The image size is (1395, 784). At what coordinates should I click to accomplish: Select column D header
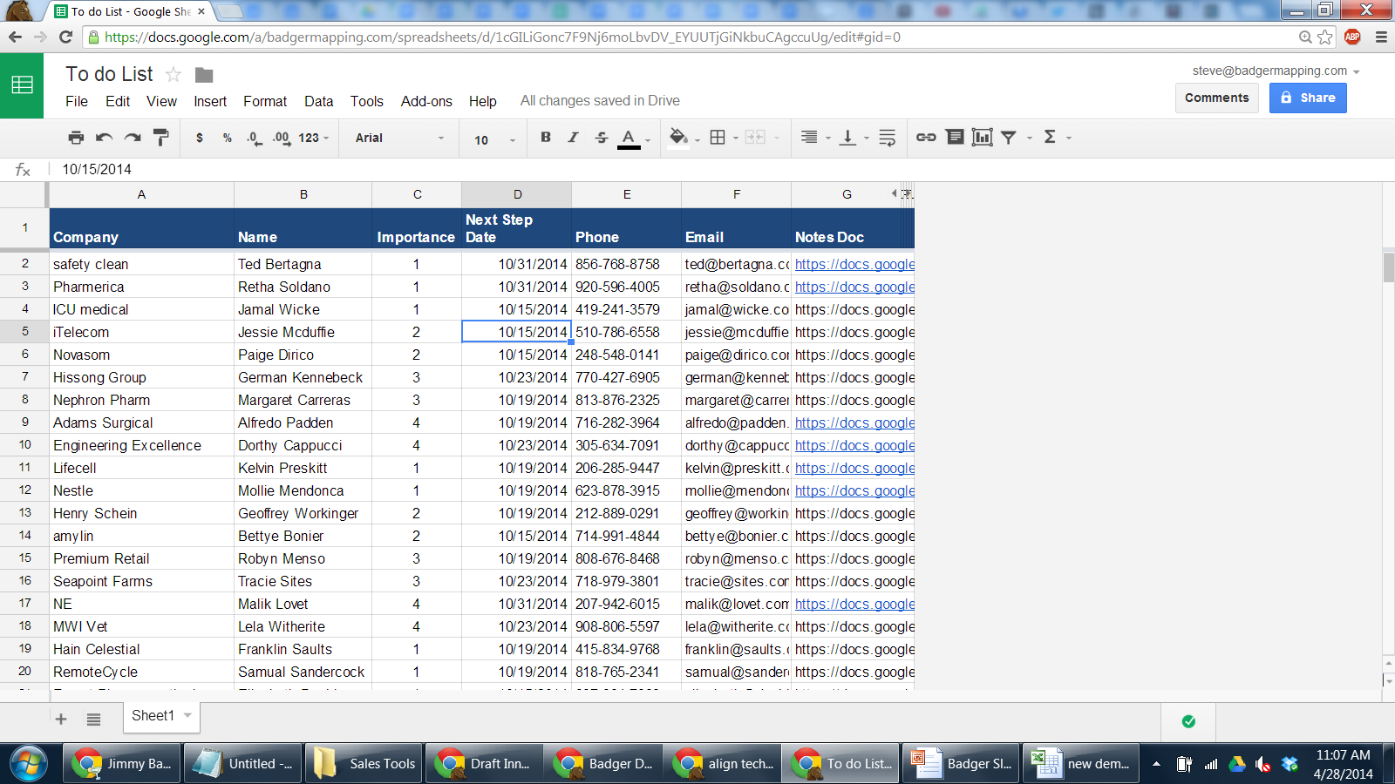click(517, 194)
